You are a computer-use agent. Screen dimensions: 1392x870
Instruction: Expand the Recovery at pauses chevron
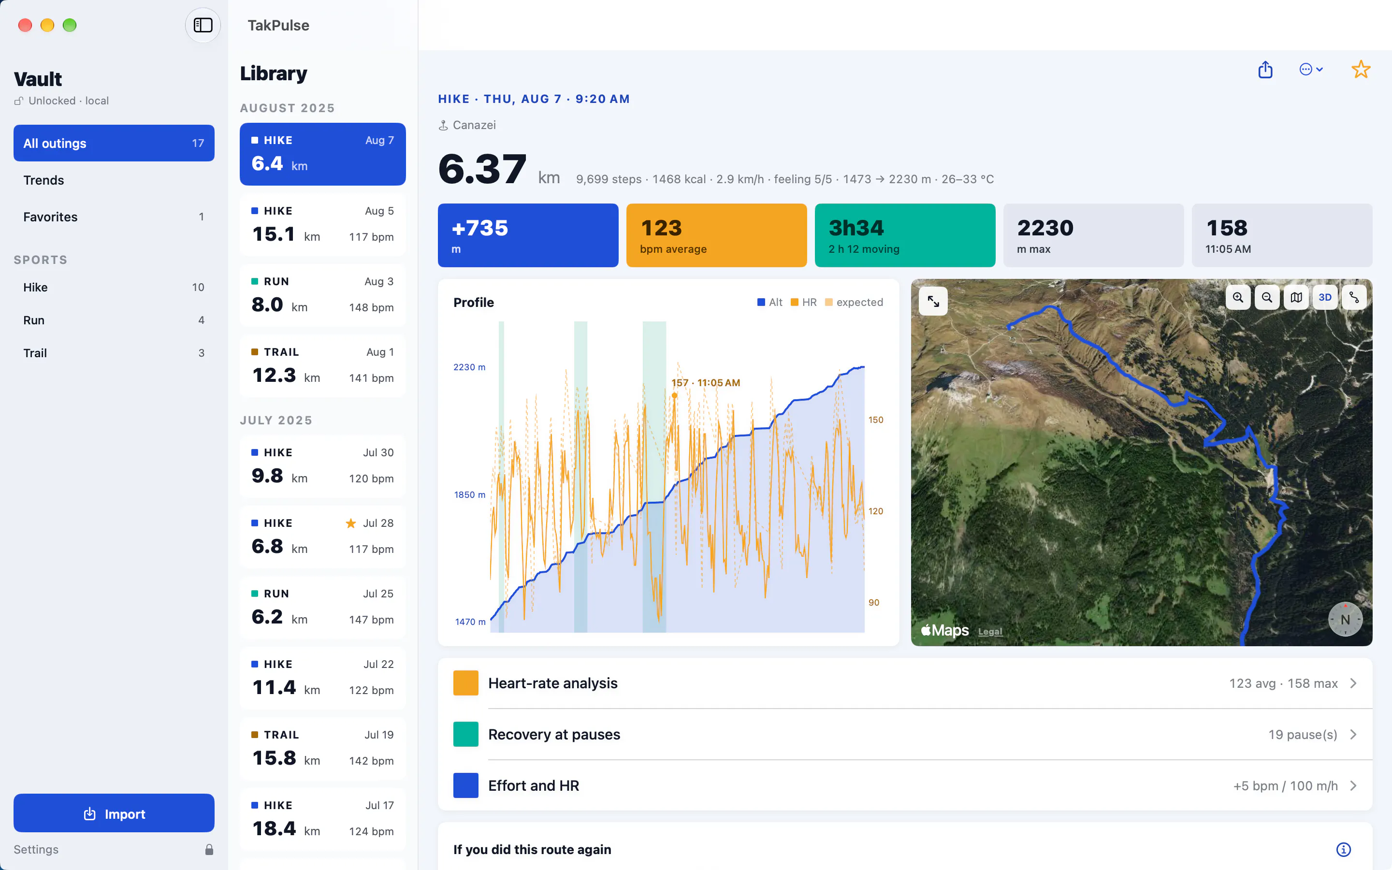[1353, 734]
